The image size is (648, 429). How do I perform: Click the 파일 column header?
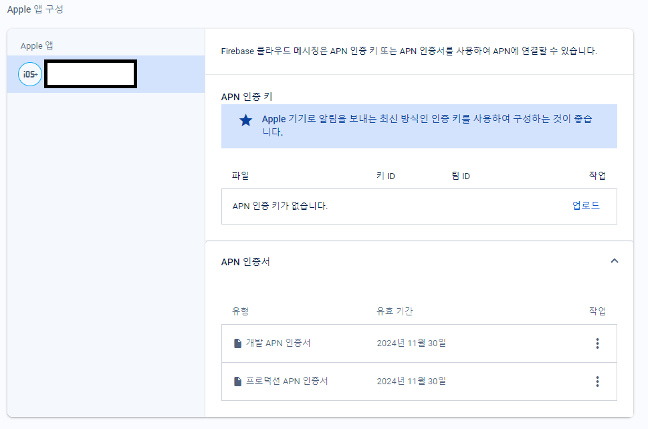240,176
